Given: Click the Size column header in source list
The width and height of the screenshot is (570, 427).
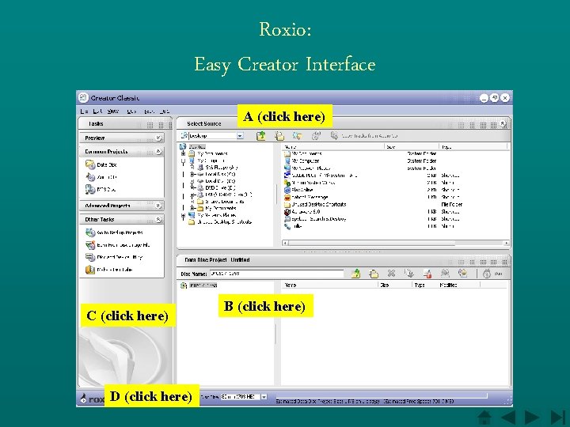Looking at the screenshot, I should pyautogui.click(x=412, y=147).
